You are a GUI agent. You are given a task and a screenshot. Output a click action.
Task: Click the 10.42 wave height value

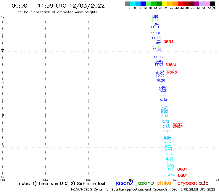(162, 100)
